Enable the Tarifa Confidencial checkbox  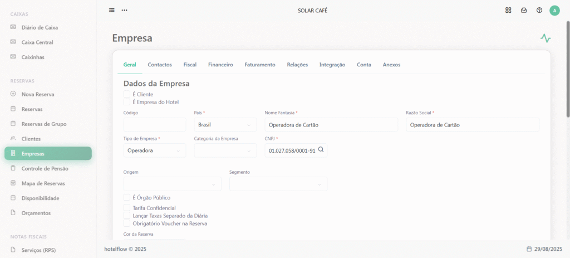coord(127,208)
